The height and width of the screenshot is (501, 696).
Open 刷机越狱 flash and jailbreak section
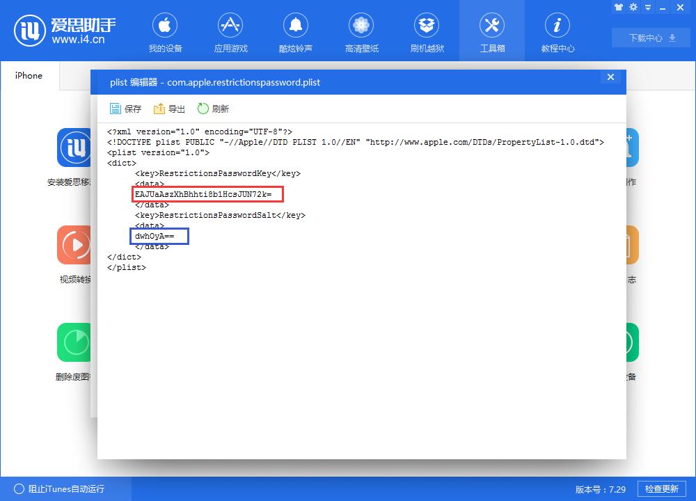point(427,33)
